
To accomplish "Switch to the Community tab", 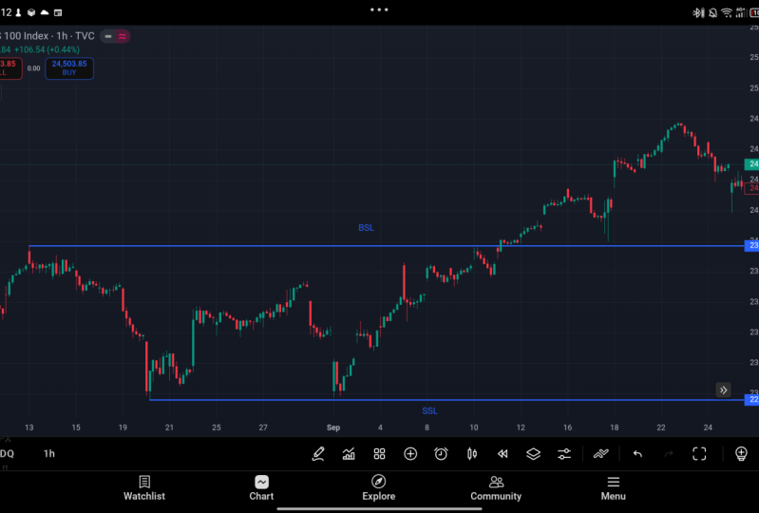I will [x=496, y=488].
